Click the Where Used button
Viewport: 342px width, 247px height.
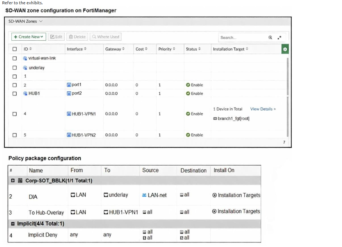[105, 37]
